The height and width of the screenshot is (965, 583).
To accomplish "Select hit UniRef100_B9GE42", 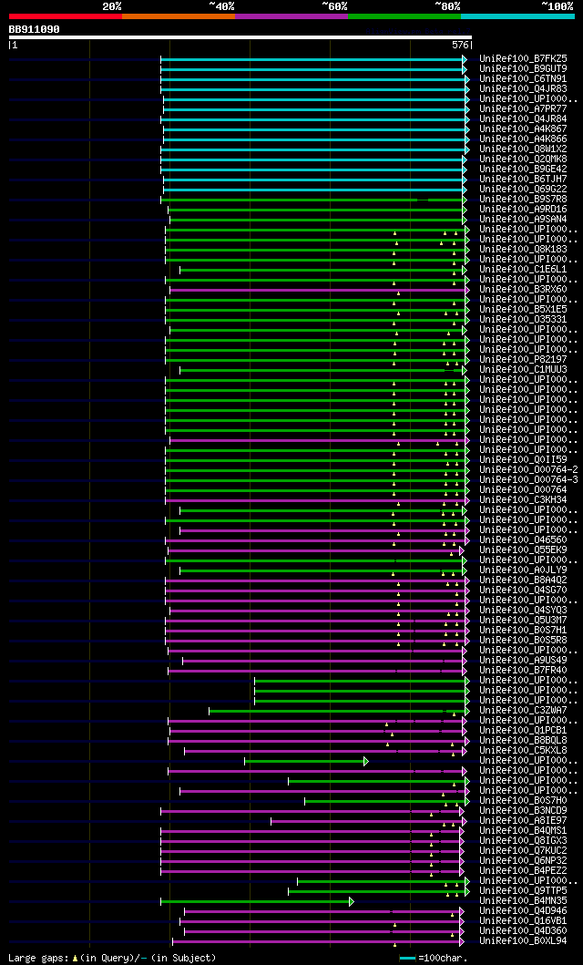I will pos(524,169).
